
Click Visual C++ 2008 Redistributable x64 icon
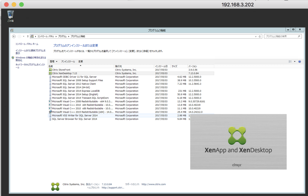click(50, 101)
